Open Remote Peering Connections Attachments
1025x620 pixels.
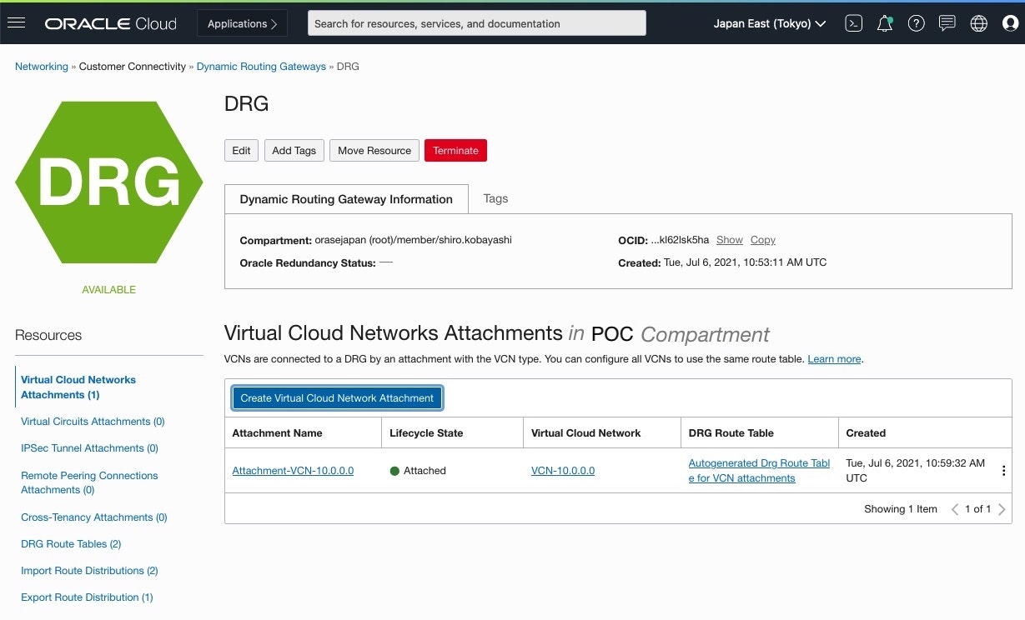click(x=89, y=482)
